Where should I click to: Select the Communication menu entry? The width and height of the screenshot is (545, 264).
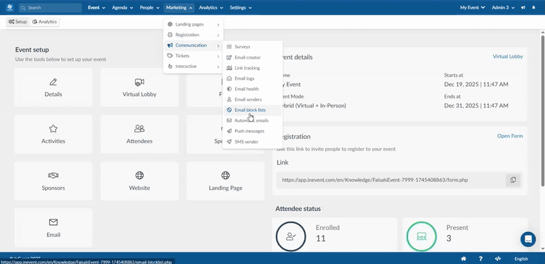point(193,45)
